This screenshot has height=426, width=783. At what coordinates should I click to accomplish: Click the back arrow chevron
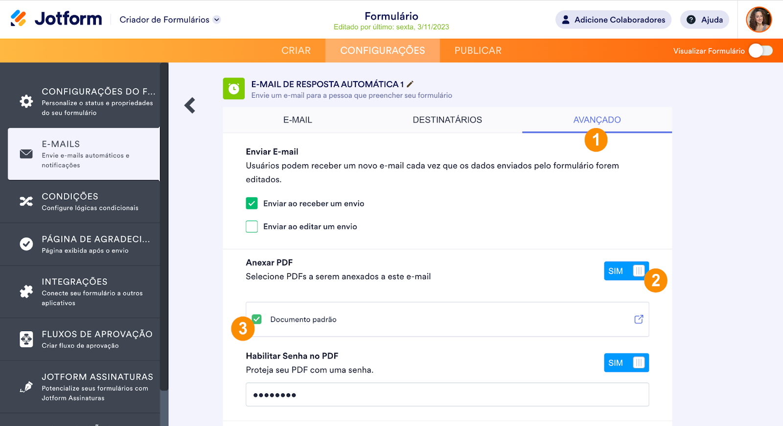(x=190, y=105)
